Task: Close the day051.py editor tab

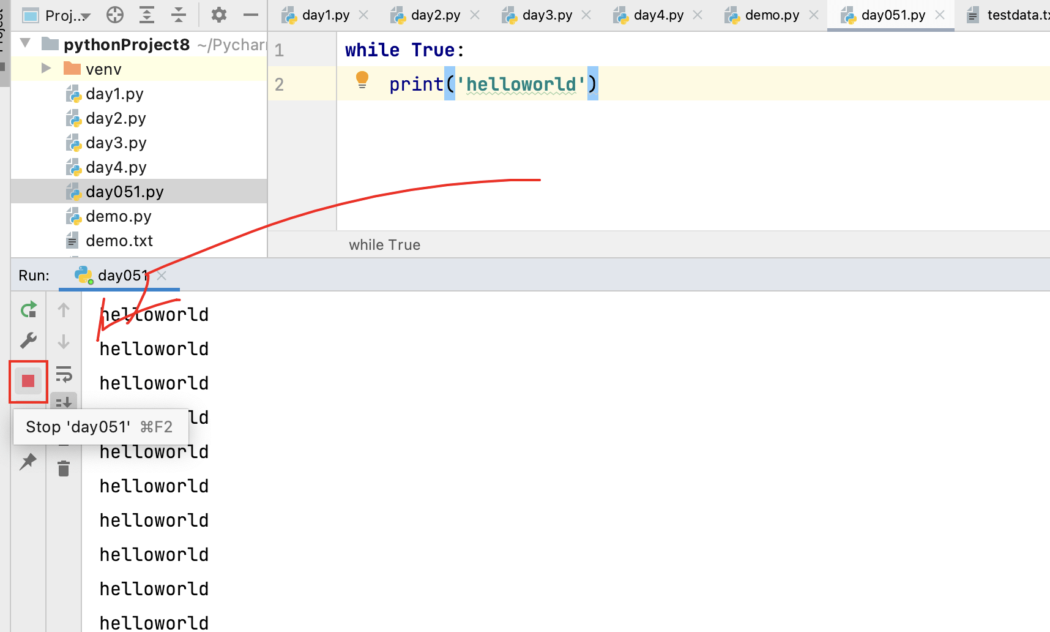Action: [940, 15]
